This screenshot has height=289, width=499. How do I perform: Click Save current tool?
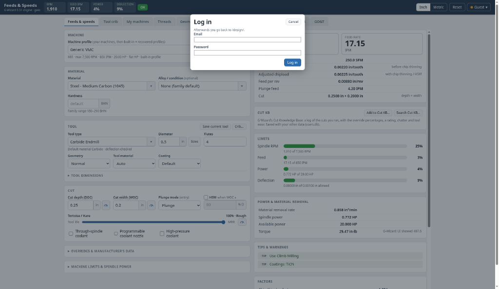tap(215, 126)
